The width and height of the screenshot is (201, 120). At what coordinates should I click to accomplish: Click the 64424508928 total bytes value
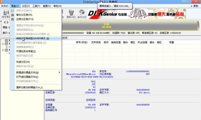coord(143,105)
